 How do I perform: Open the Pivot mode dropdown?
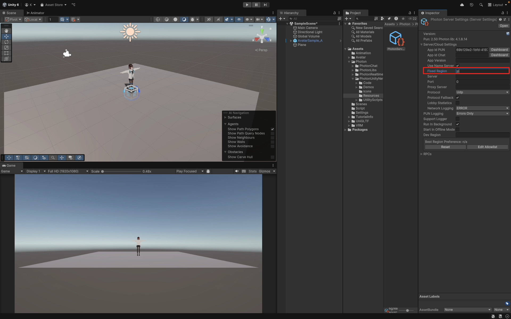coord(13,19)
